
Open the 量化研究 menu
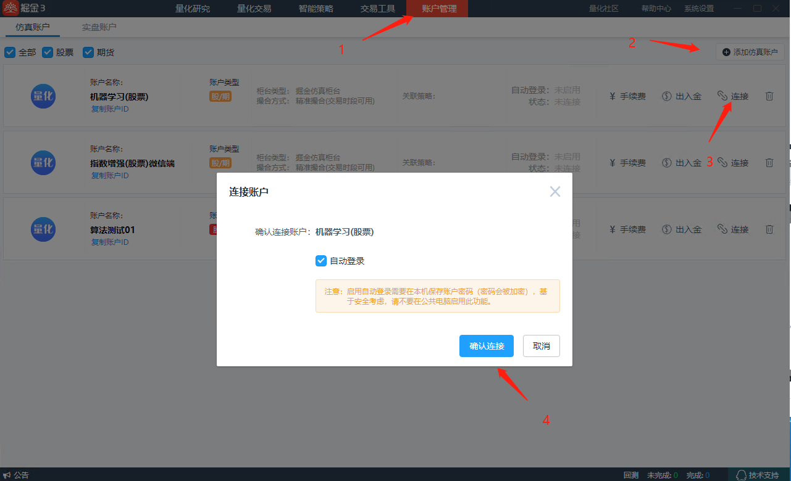(x=193, y=9)
